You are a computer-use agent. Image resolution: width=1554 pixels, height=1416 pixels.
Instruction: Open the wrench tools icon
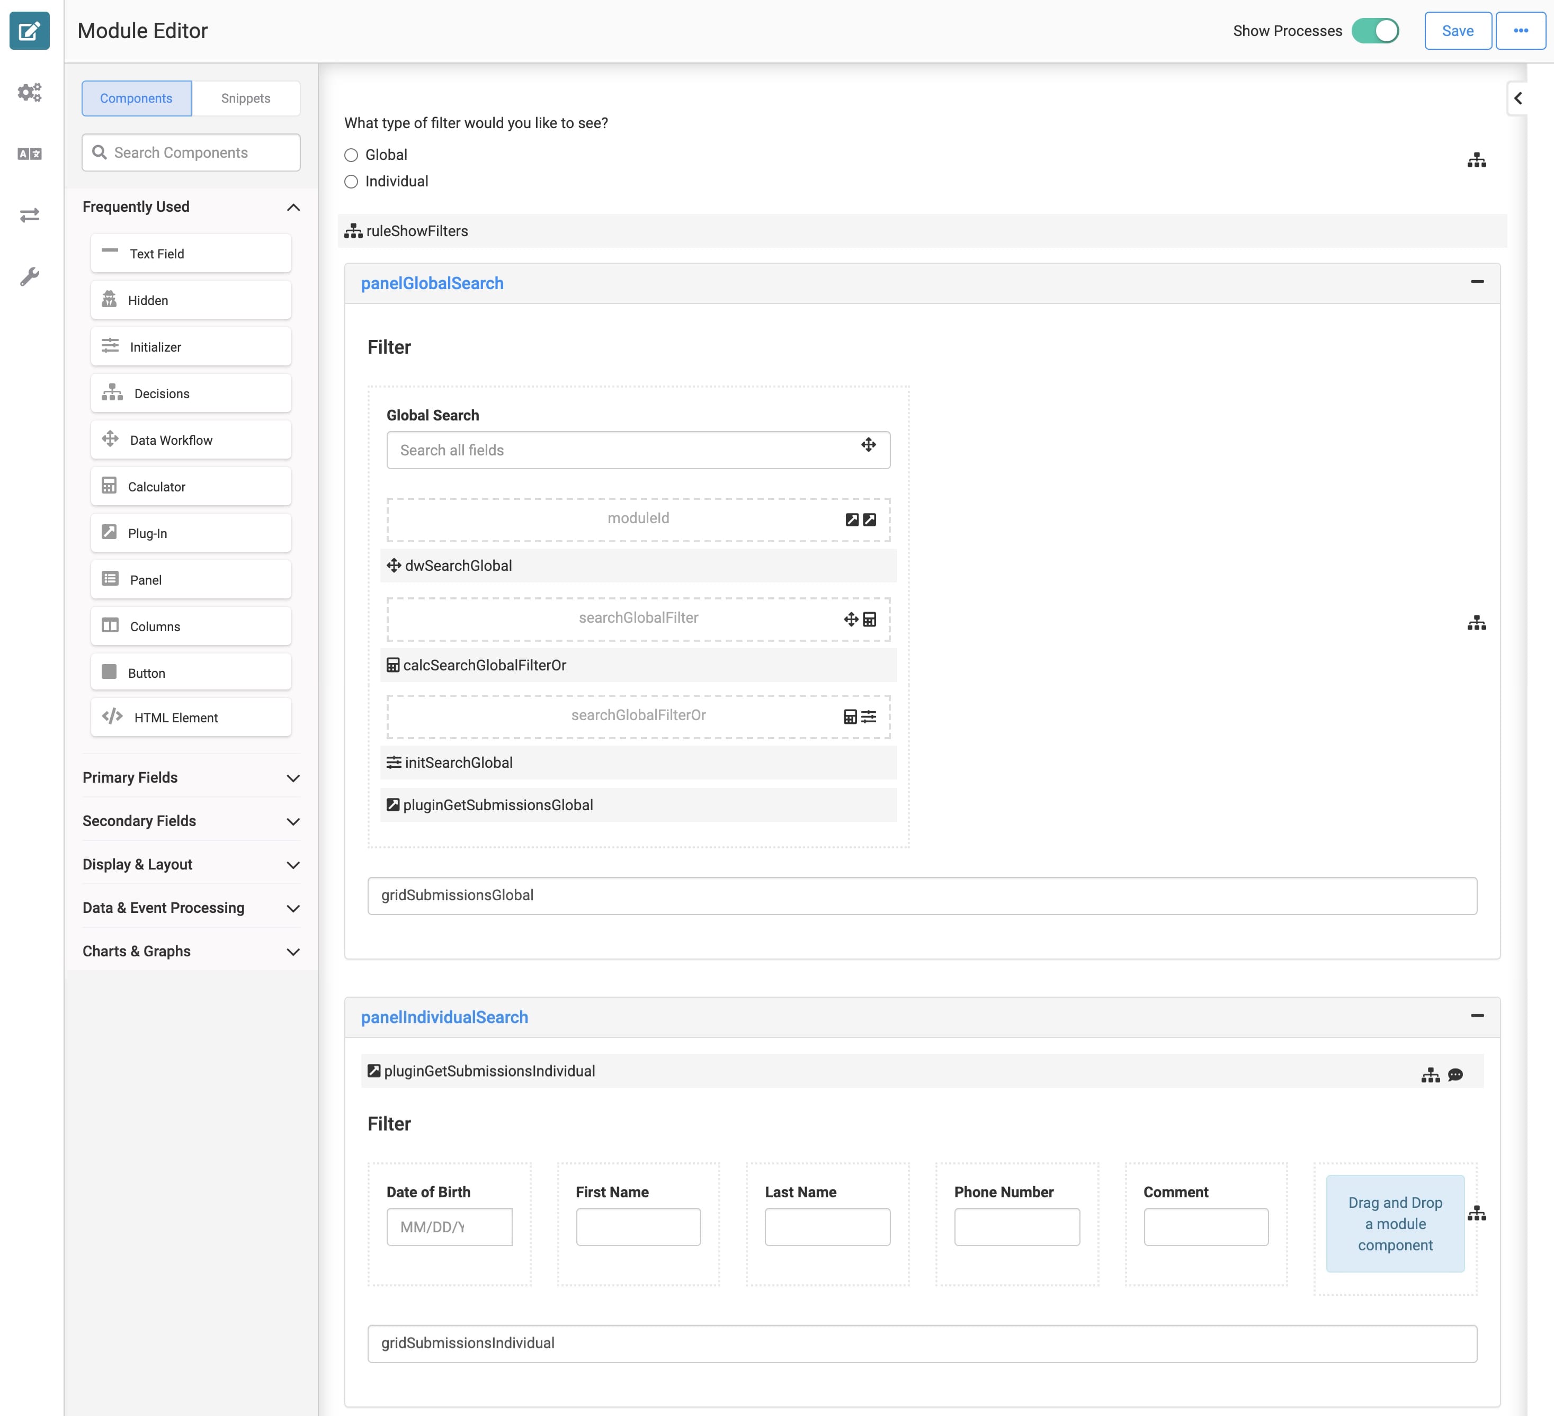coord(29,277)
